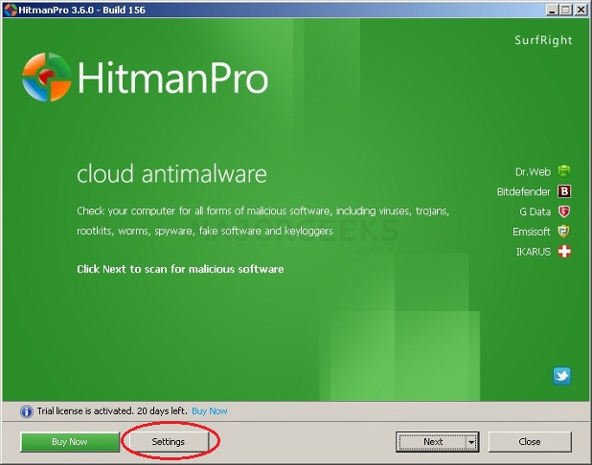
Task: Click the SurfRight brand text
Action: [x=543, y=40]
